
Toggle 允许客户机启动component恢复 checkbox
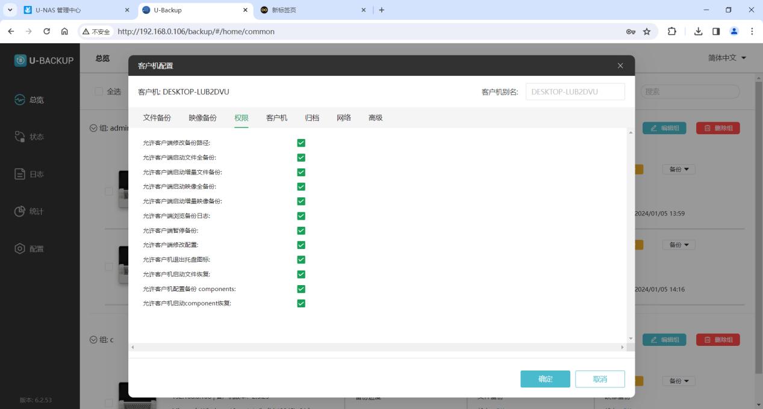click(x=301, y=303)
